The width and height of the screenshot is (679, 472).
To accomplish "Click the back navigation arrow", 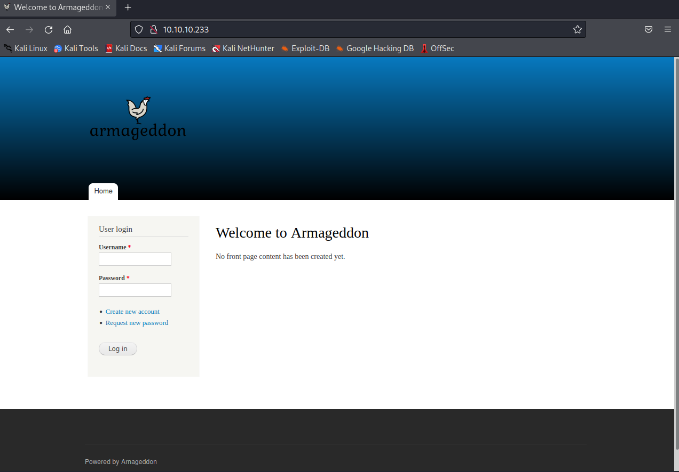I will click(10, 30).
